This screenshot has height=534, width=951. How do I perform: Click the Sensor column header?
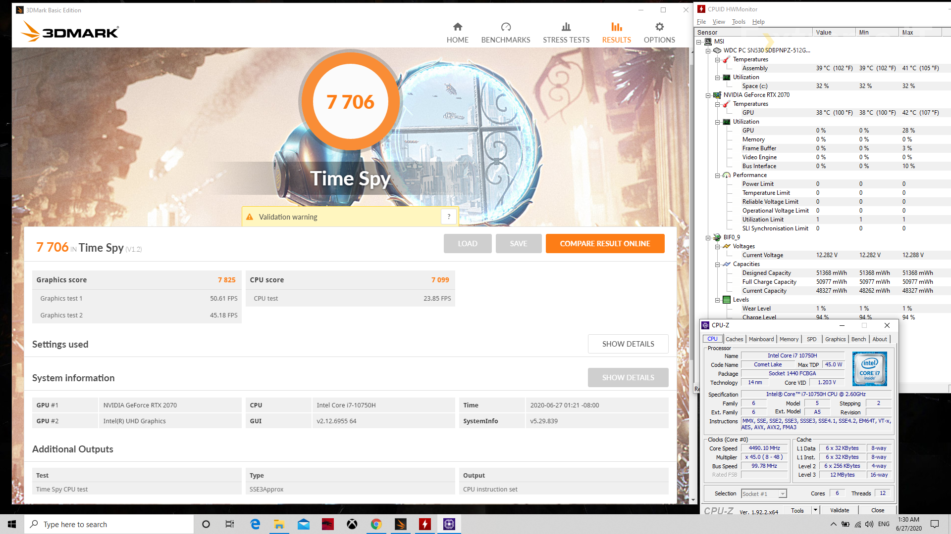pos(753,32)
